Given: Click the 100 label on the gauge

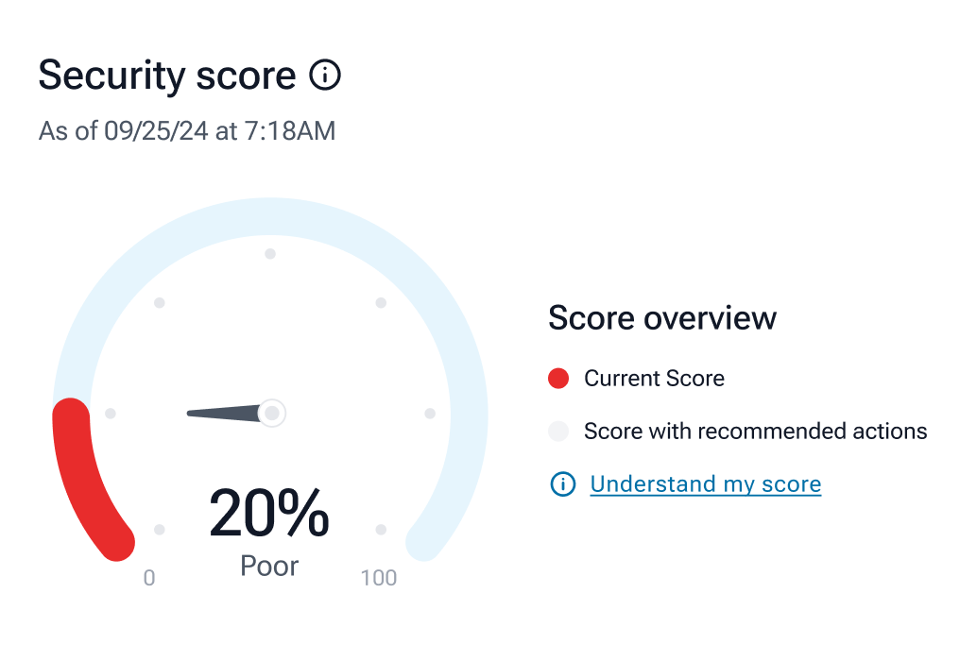Looking at the screenshot, I should coord(379,578).
